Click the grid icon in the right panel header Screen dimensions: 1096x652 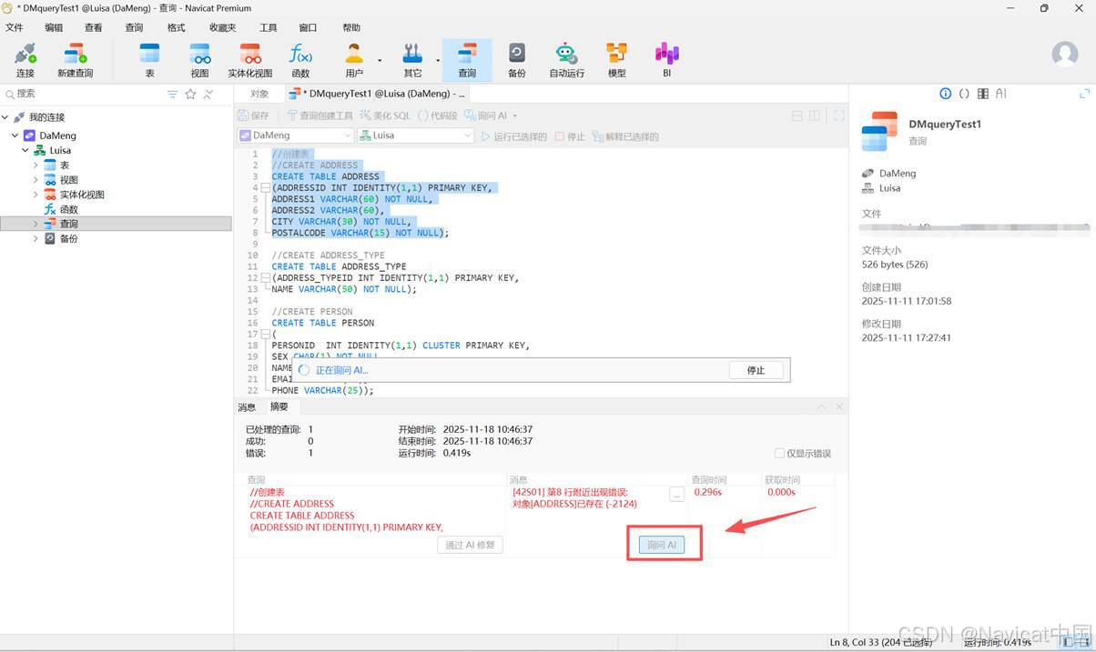point(983,94)
